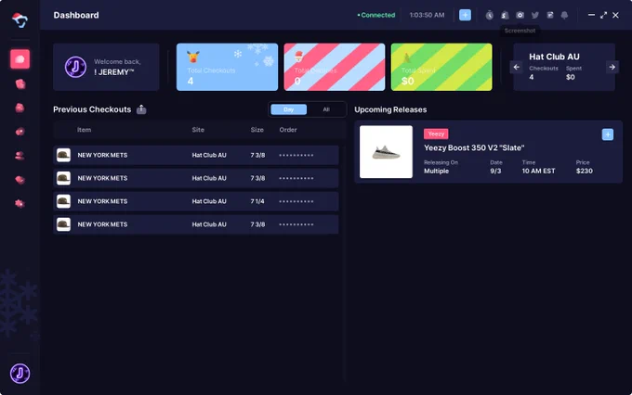The image size is (632, 395).
Task: Click the app logo with Santa hat
Action: [x=20, y=20]
